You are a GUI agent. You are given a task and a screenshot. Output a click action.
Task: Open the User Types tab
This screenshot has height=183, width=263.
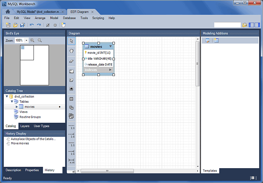click(x=41, y=126)
